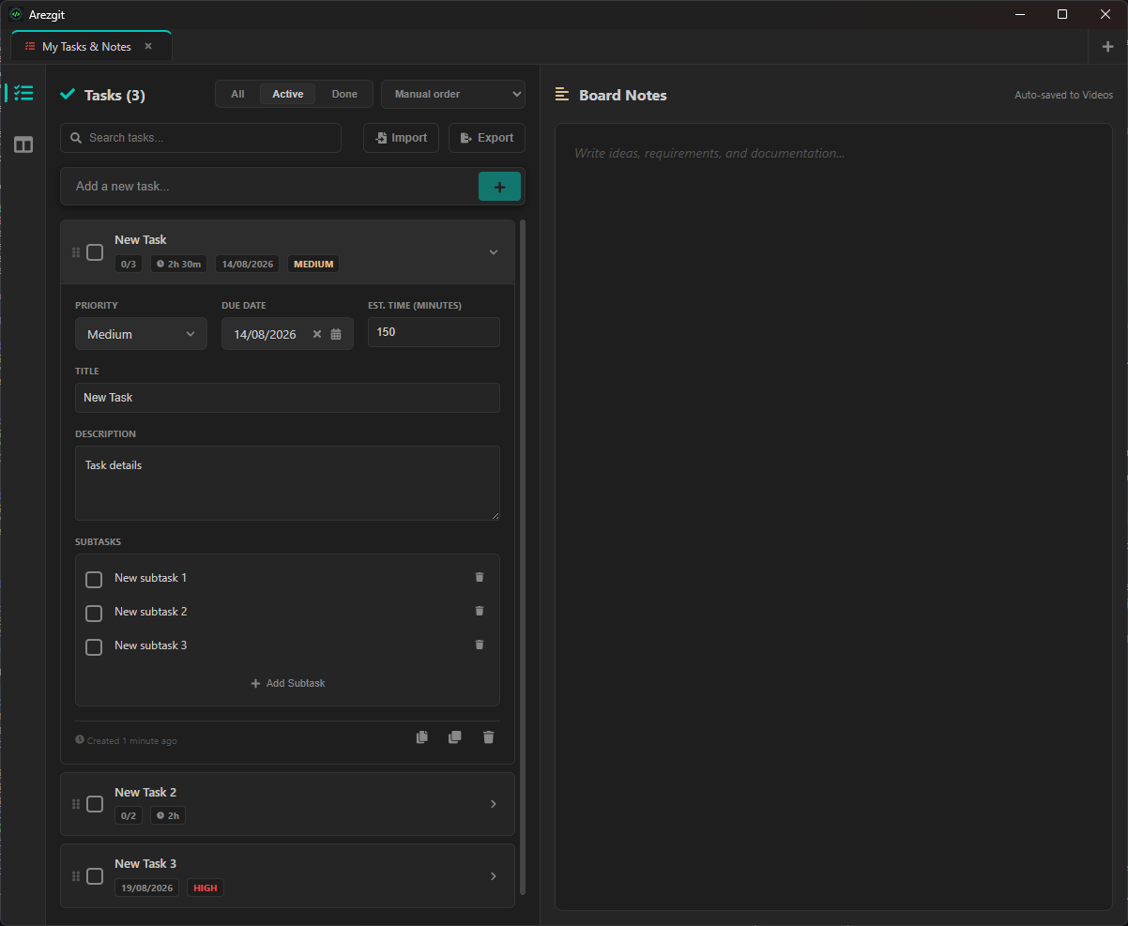Click the 2h 30m time badge

178,265
